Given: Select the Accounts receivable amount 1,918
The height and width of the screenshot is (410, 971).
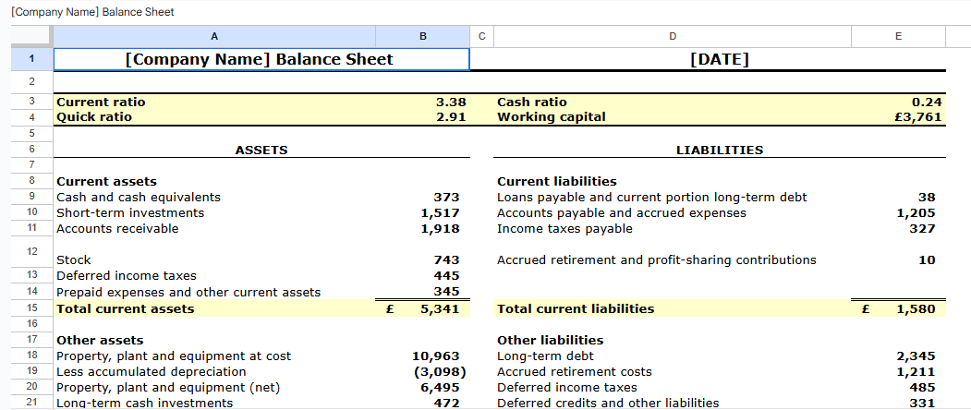Looking at the screenshot, I should [440, 228].
